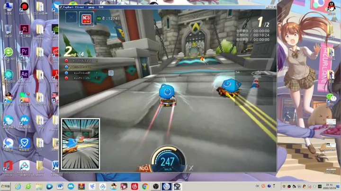
Task: Open the WeChat green bubble desktop icon
Action: pyautogui.click(x=331, y=99)
